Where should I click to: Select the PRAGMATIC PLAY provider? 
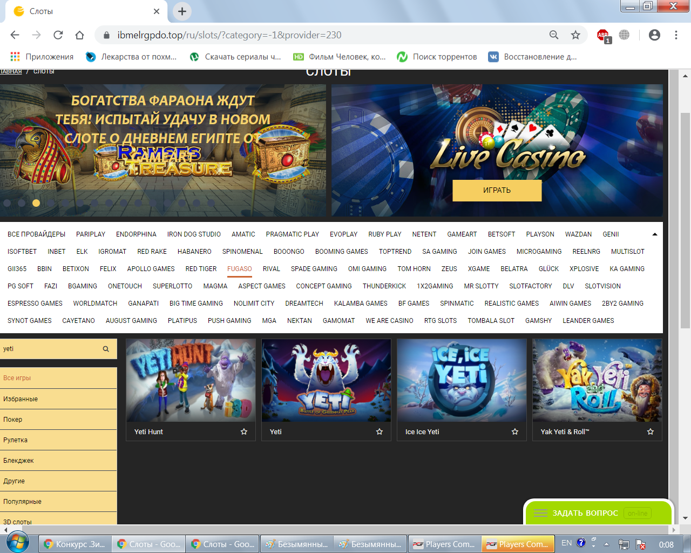(293, 234)
